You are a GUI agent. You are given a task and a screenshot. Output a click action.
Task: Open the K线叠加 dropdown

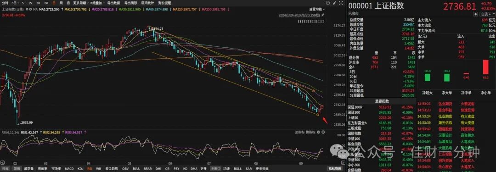point(97,3)
